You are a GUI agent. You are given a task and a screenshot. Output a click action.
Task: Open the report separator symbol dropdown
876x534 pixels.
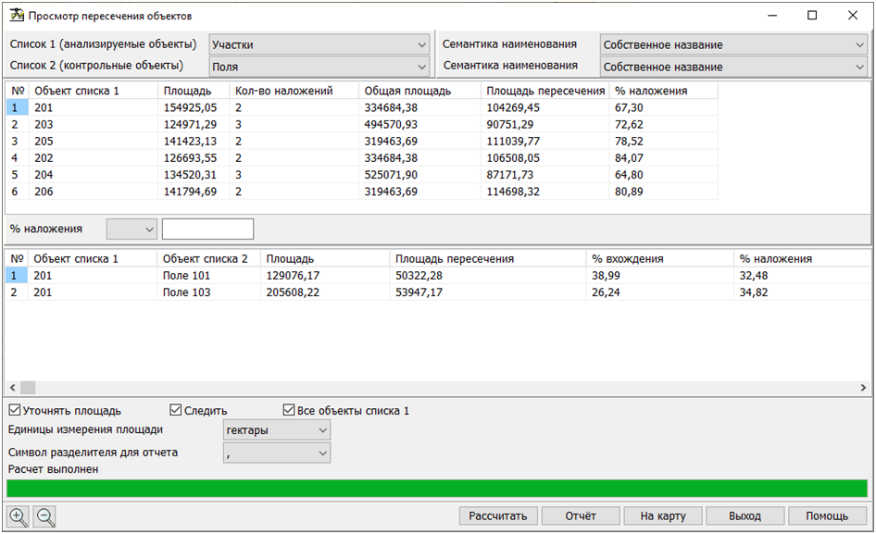coord(319,453)
